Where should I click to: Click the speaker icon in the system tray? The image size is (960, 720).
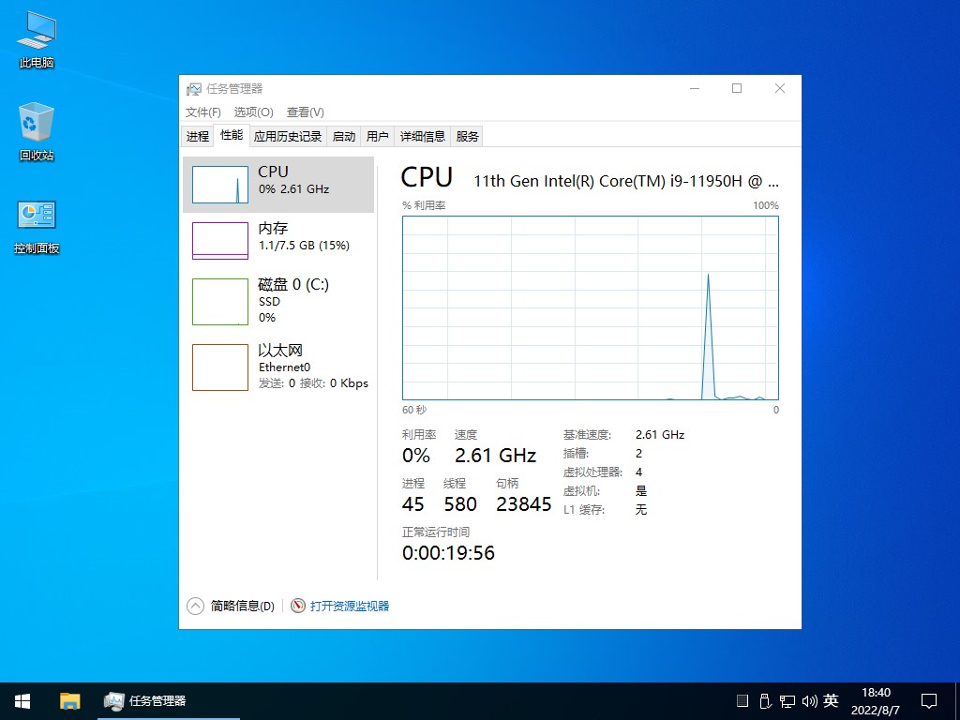point(809,700)
